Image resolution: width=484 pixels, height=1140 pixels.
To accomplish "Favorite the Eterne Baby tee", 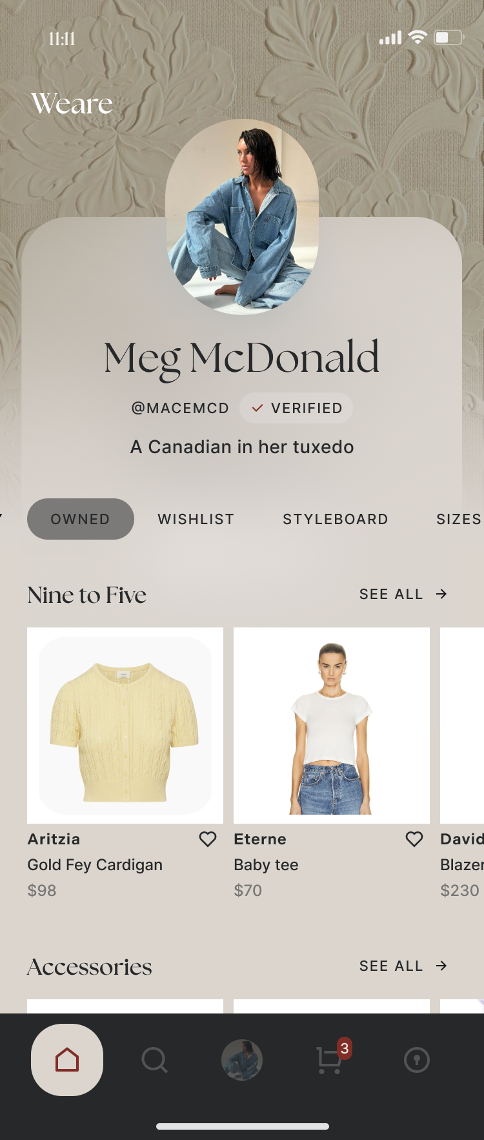I will [x=414, y=839].
